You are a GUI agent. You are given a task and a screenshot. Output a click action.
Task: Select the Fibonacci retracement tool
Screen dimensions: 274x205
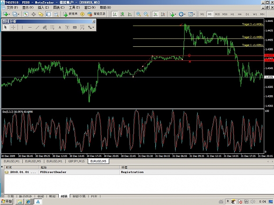tap(52, 28)
